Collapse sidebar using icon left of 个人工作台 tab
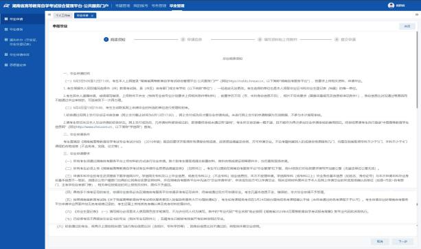The image size is (421, 249). (49, 15)
